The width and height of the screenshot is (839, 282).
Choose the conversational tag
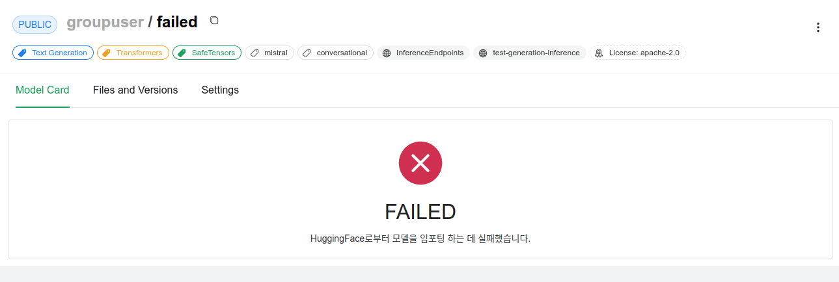[335, 53]
